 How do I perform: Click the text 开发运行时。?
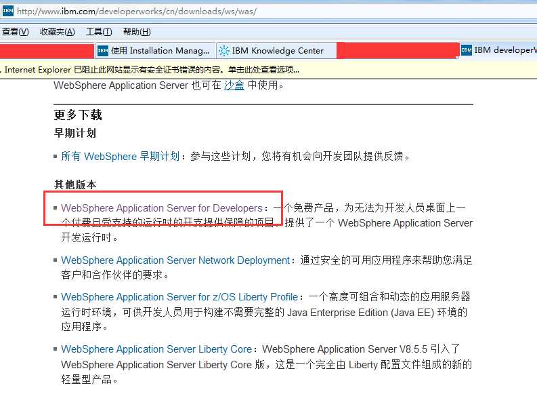coord(90,237)
